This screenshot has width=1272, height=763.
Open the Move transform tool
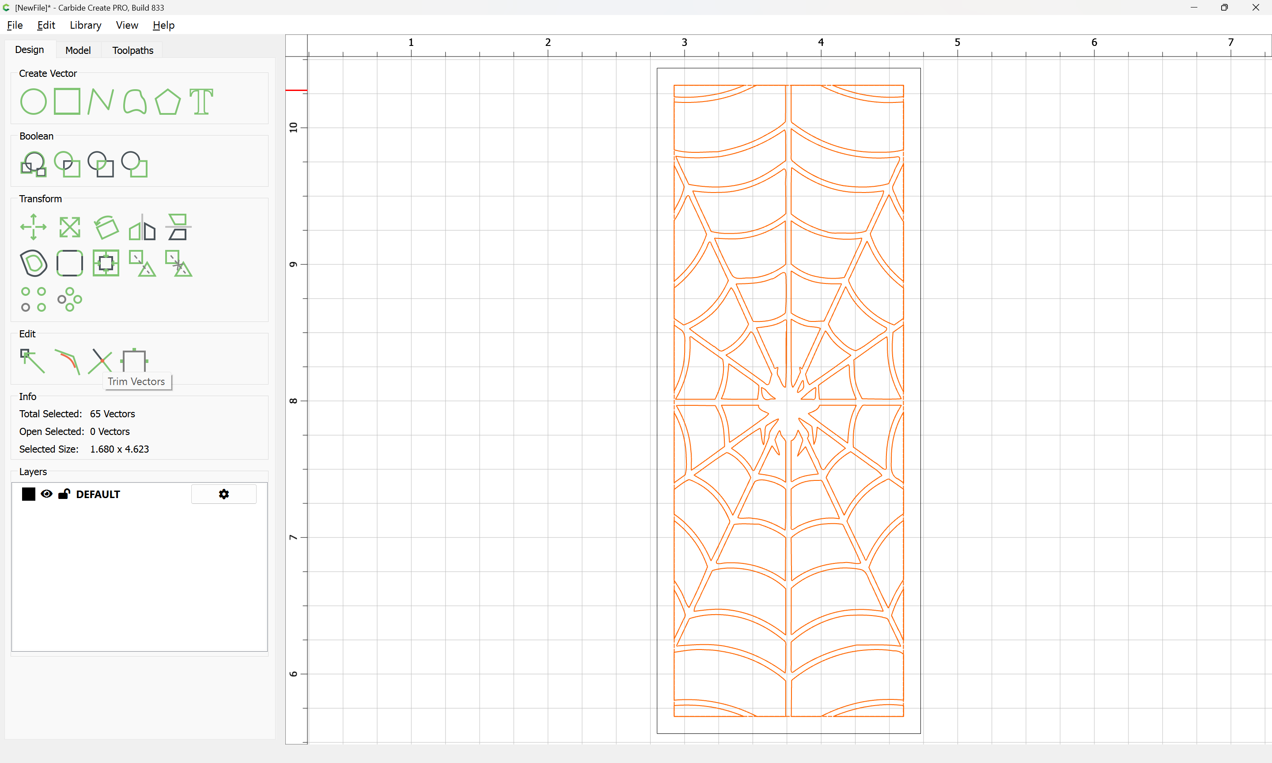click(x=33, y=227)
